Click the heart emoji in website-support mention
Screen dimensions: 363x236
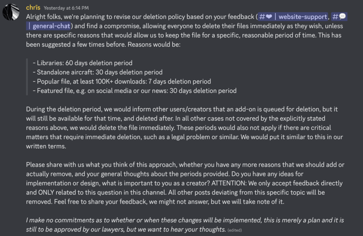269,17
